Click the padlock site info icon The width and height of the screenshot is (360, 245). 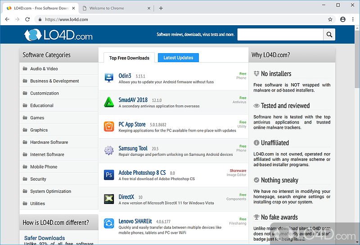(40, 19)
